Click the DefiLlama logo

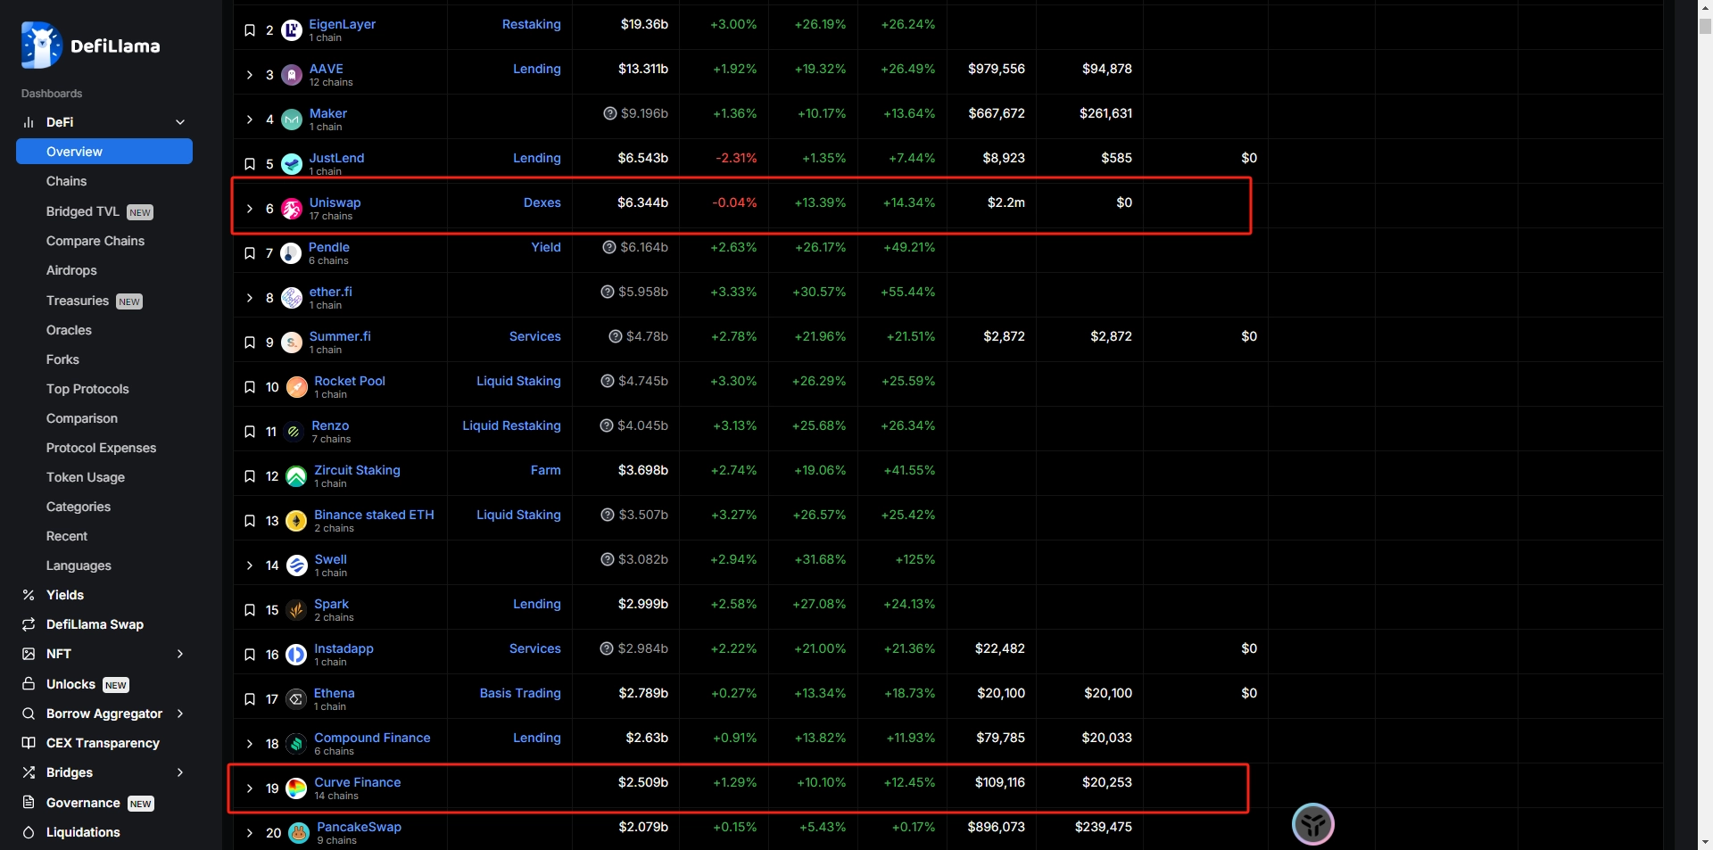(x=90, y=45)
